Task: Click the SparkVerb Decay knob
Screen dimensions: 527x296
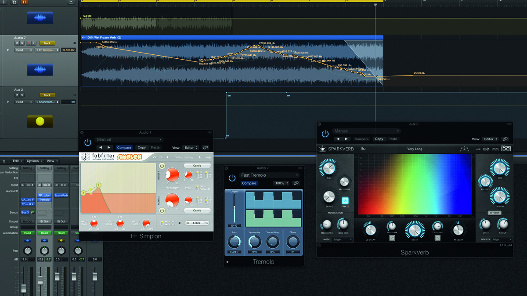Action: coord(415,230)
